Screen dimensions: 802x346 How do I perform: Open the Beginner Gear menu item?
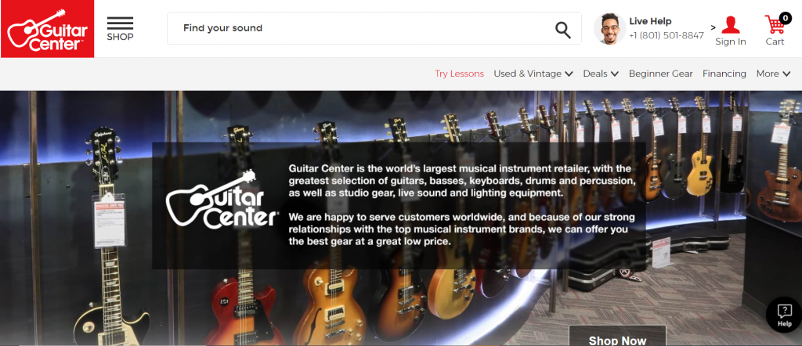661,74
